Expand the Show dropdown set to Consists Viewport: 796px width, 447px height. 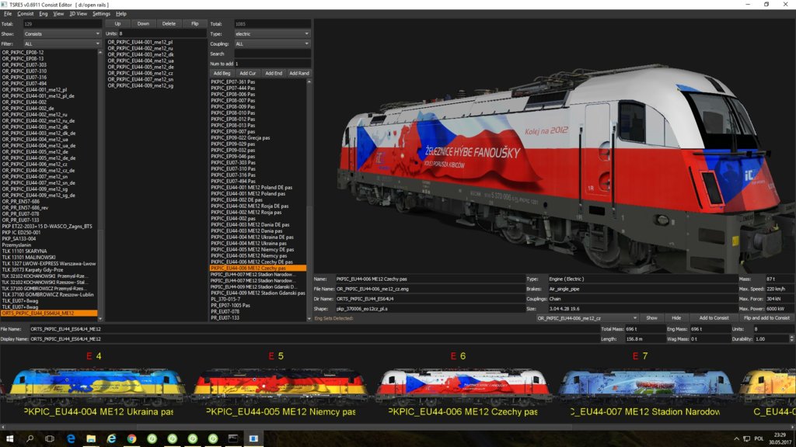pos(62,34)
